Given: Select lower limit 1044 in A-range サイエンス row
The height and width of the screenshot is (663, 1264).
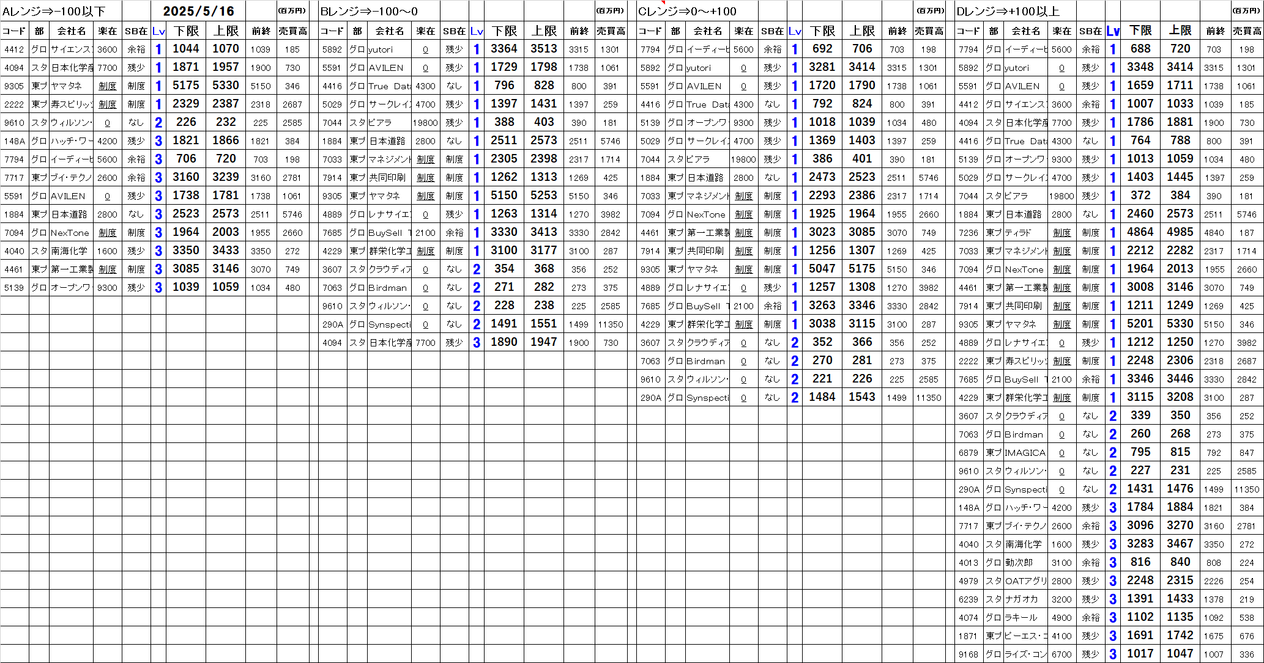Looking at the screenshot, I should click(x=186, y=49).
